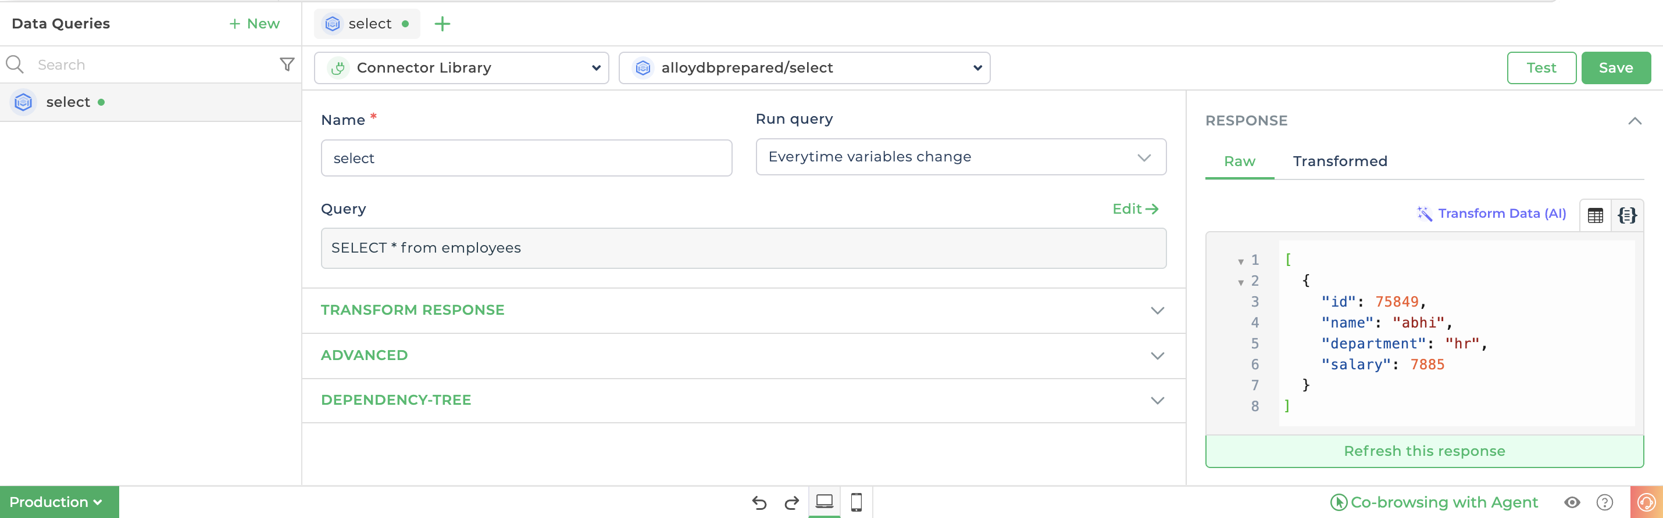
Task: Click the Edit query link
Action: (x=1136, y=209)
